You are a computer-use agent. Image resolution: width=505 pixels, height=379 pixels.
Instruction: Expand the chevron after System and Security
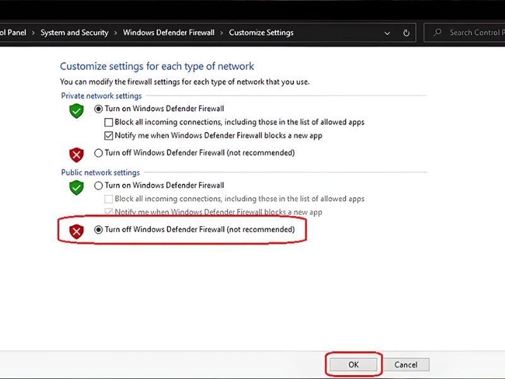116,33
